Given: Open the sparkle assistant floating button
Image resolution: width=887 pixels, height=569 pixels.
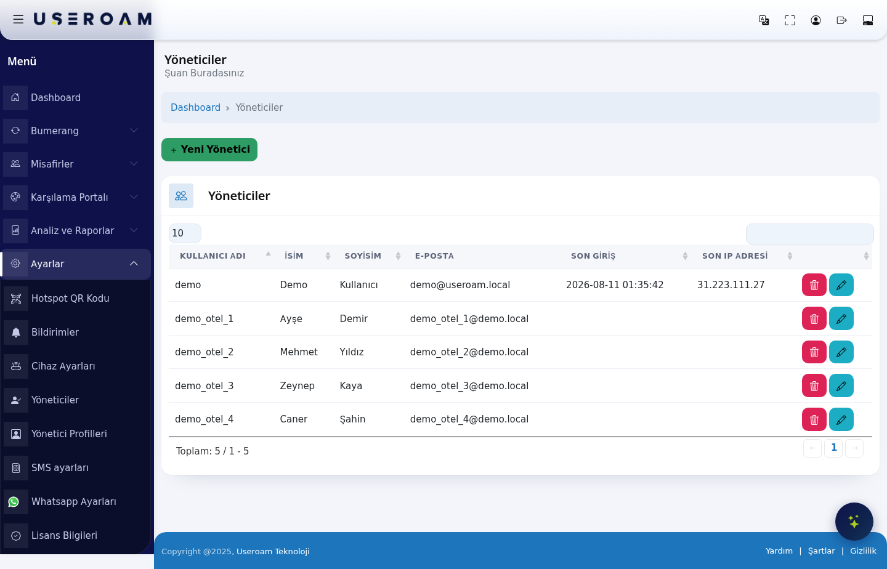Looking at the screenshot, I should [854, 522].
